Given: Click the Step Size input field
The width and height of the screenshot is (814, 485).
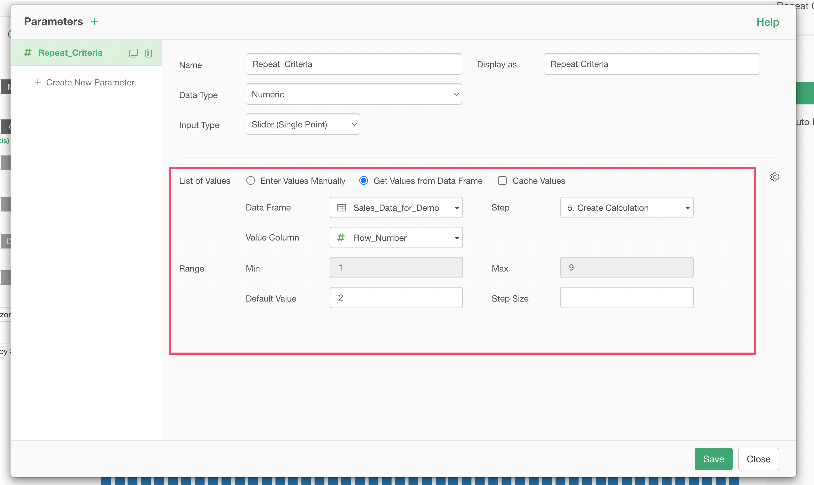Looking at the screenshot, I should click(x=626, y=298).
